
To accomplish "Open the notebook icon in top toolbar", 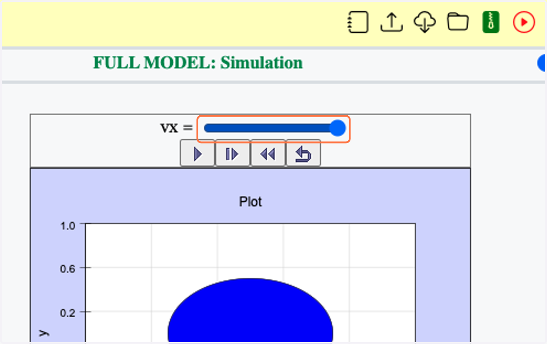I will [358, 22].
